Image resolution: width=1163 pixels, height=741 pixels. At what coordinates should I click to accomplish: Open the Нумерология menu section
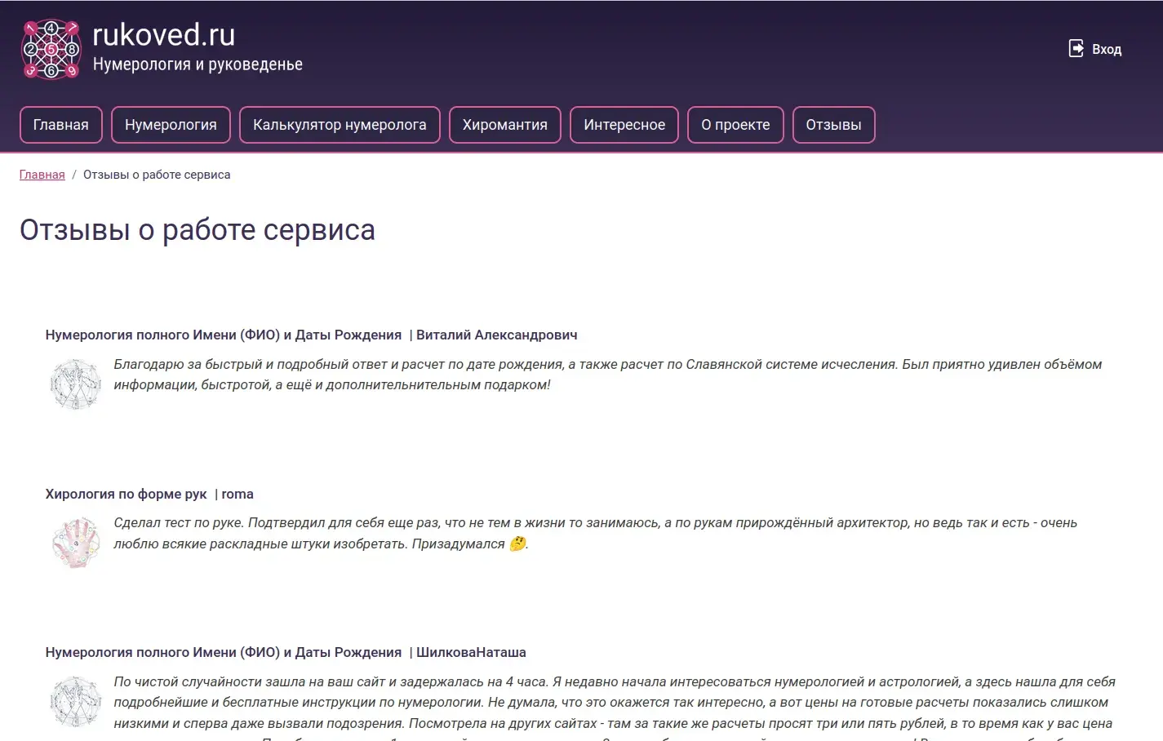click(171, 125)
